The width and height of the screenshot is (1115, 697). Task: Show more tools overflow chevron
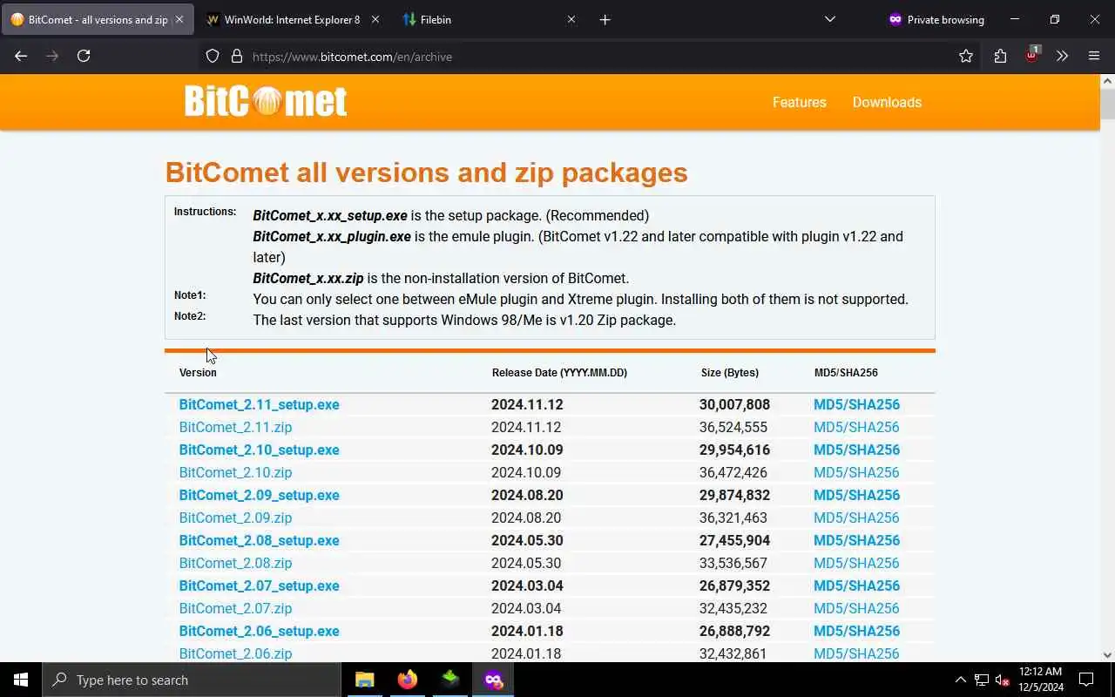pyautogui.click(x=1062, y=57)
